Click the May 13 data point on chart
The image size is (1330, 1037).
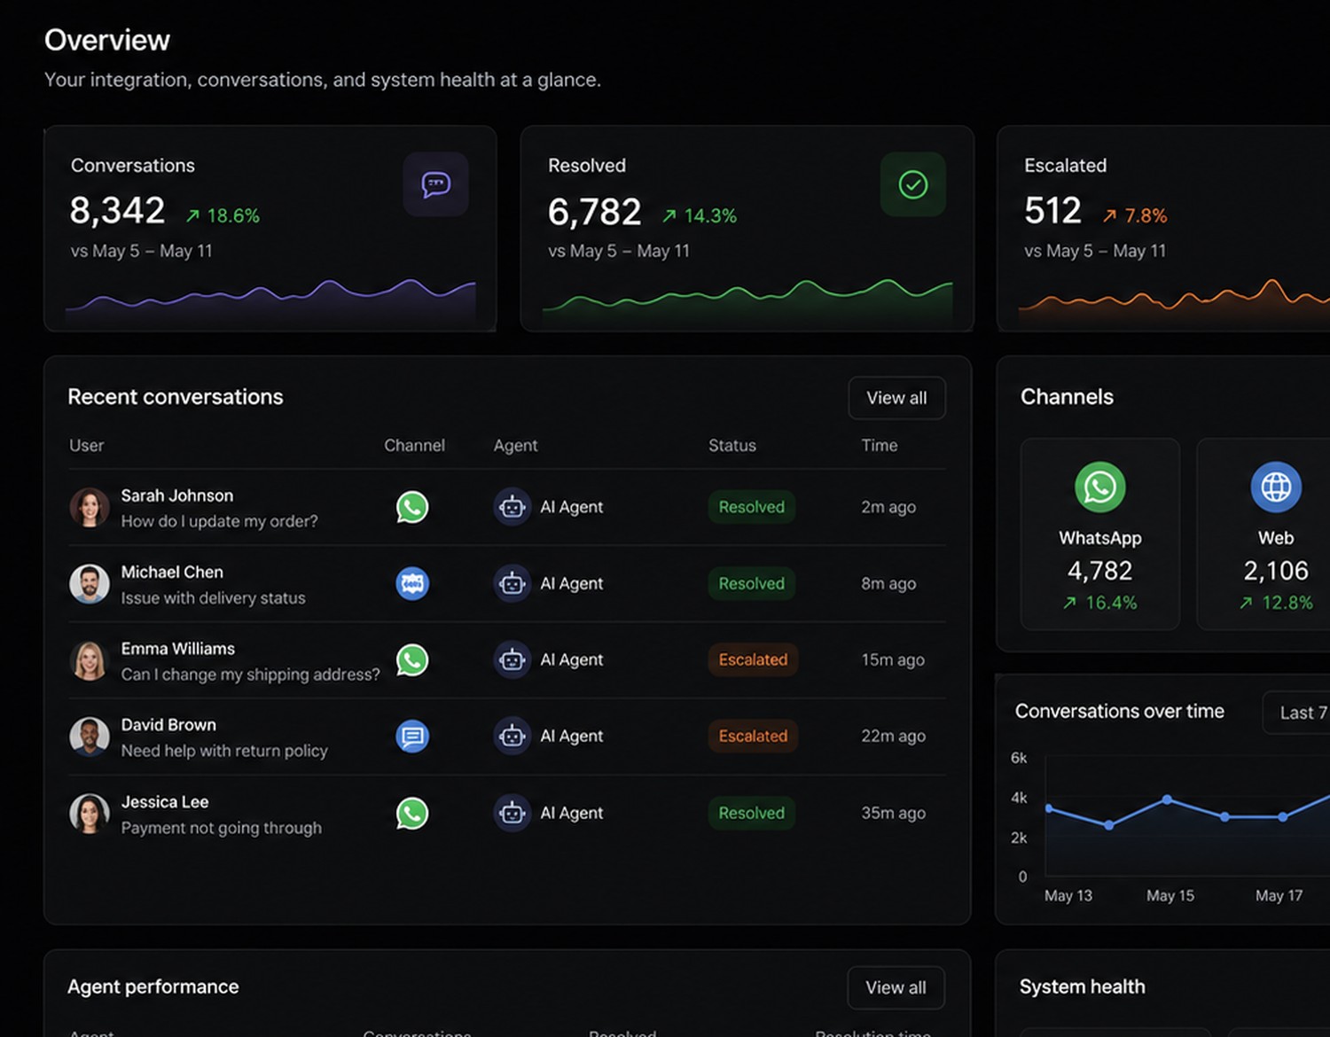pyautogui.click(x=1050, y=808)
